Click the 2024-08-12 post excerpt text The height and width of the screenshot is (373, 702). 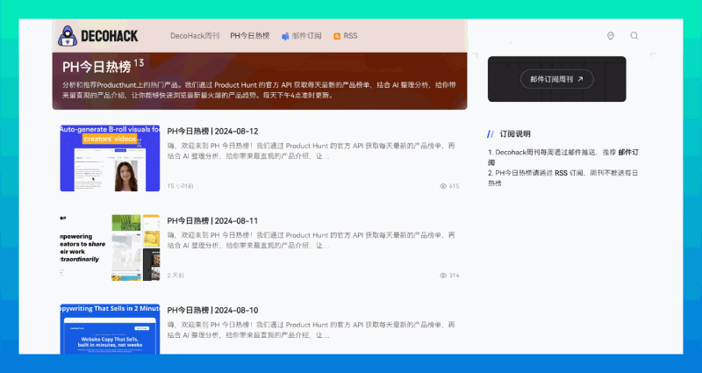pos(312,151)
